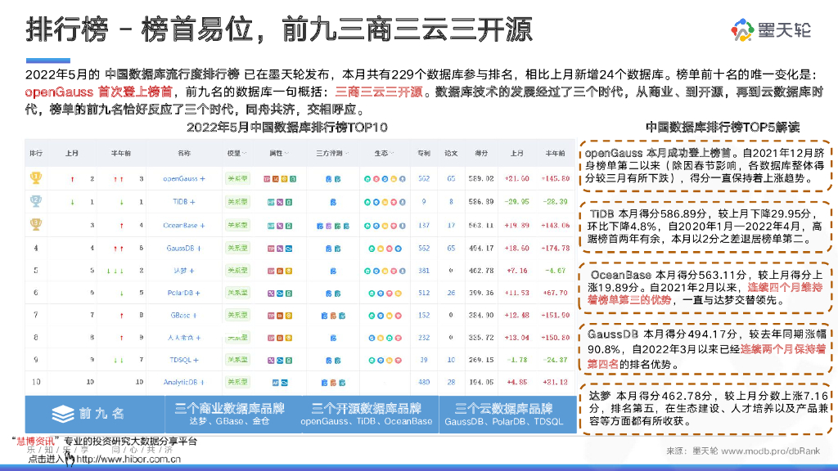Click the AP attribute icon in AnalyticDB row
838x471 pixels.
pyautogui.click(x=275, y=383)
